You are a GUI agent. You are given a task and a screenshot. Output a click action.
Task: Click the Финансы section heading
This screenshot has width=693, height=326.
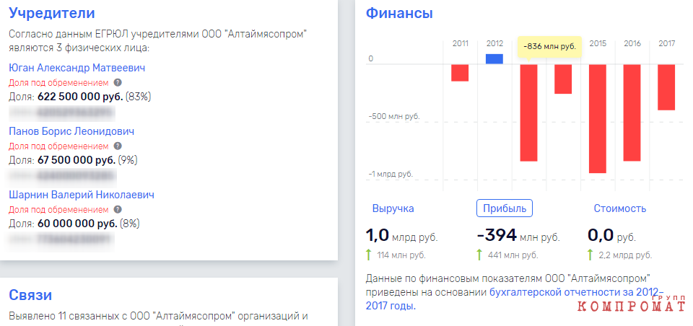399,13
